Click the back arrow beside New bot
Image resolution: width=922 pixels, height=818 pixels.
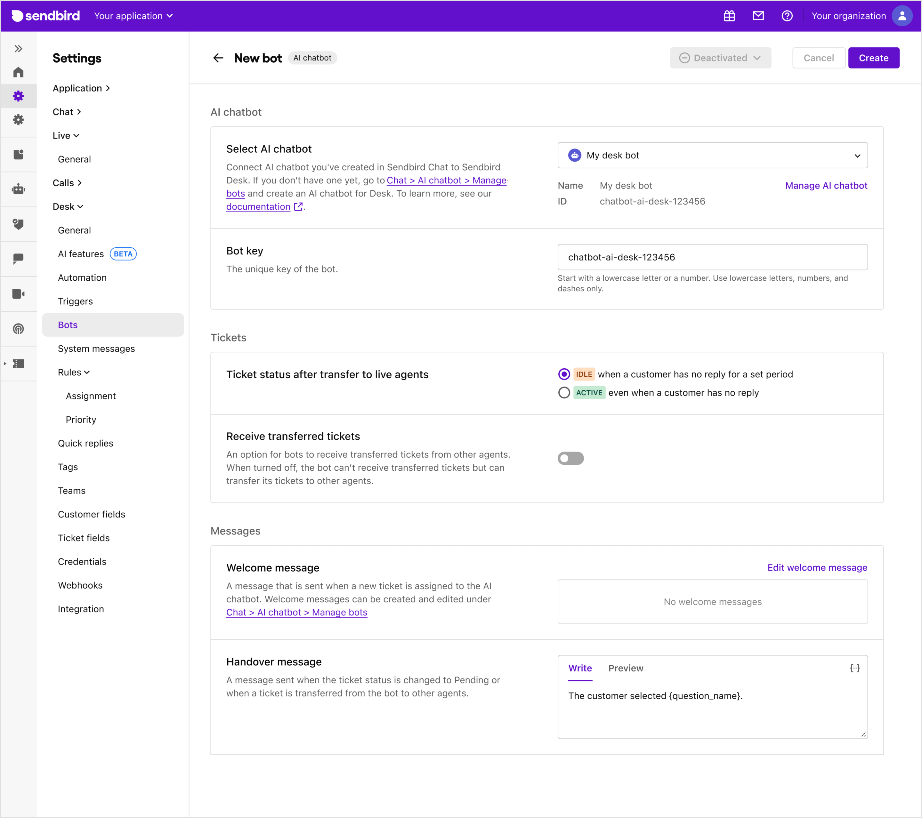click(218, 58)
